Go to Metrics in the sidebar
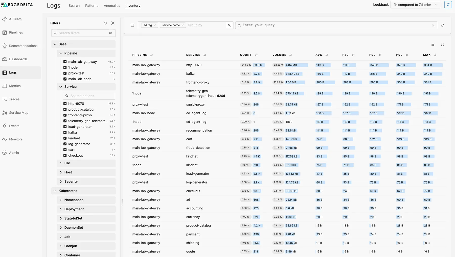Screen dimensions: 455x257 [15, 86]
